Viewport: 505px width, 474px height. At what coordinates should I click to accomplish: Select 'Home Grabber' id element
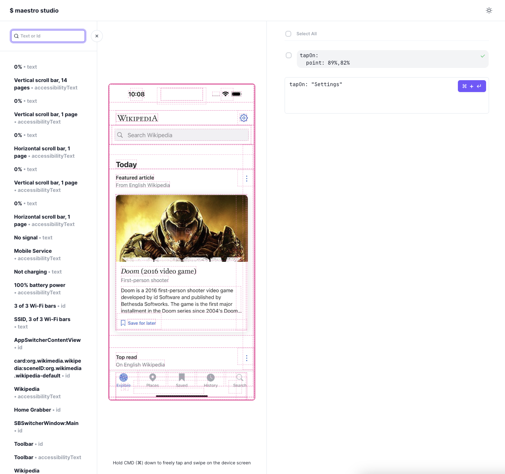[x=37, y=410]
